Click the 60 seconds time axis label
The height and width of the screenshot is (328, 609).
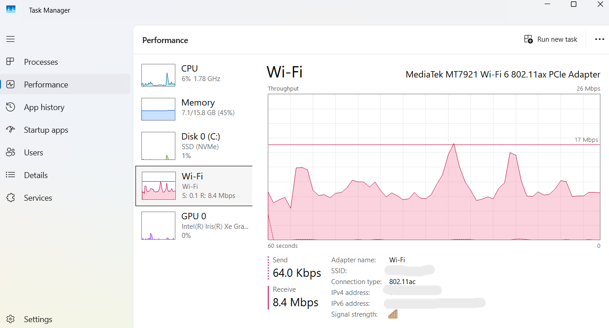click(283, 246)
